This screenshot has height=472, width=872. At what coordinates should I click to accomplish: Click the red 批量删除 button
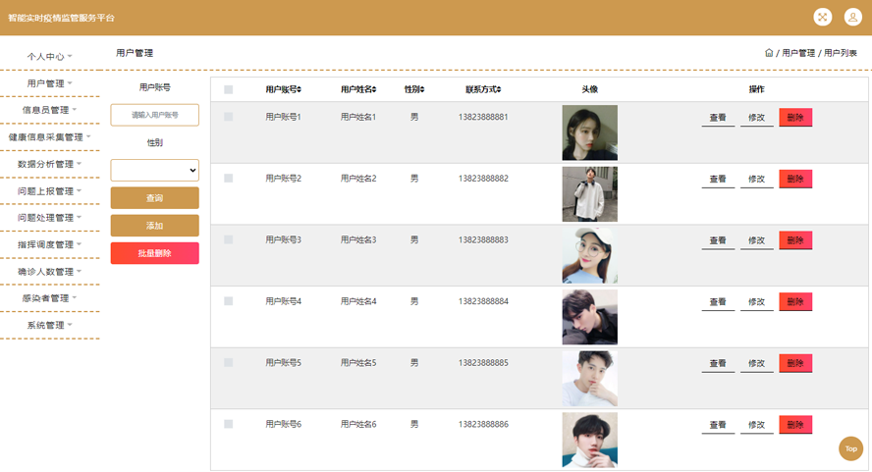(155, 253)
